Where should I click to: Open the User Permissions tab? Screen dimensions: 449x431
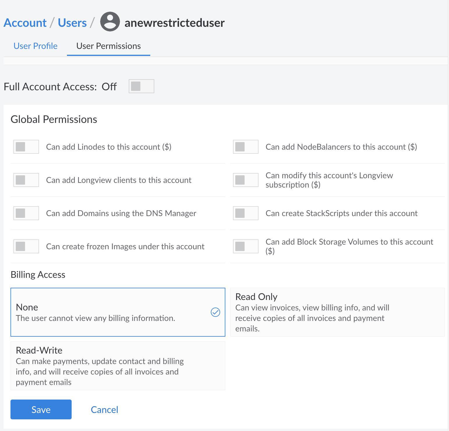pyautogui.click(x=108, y=46)
